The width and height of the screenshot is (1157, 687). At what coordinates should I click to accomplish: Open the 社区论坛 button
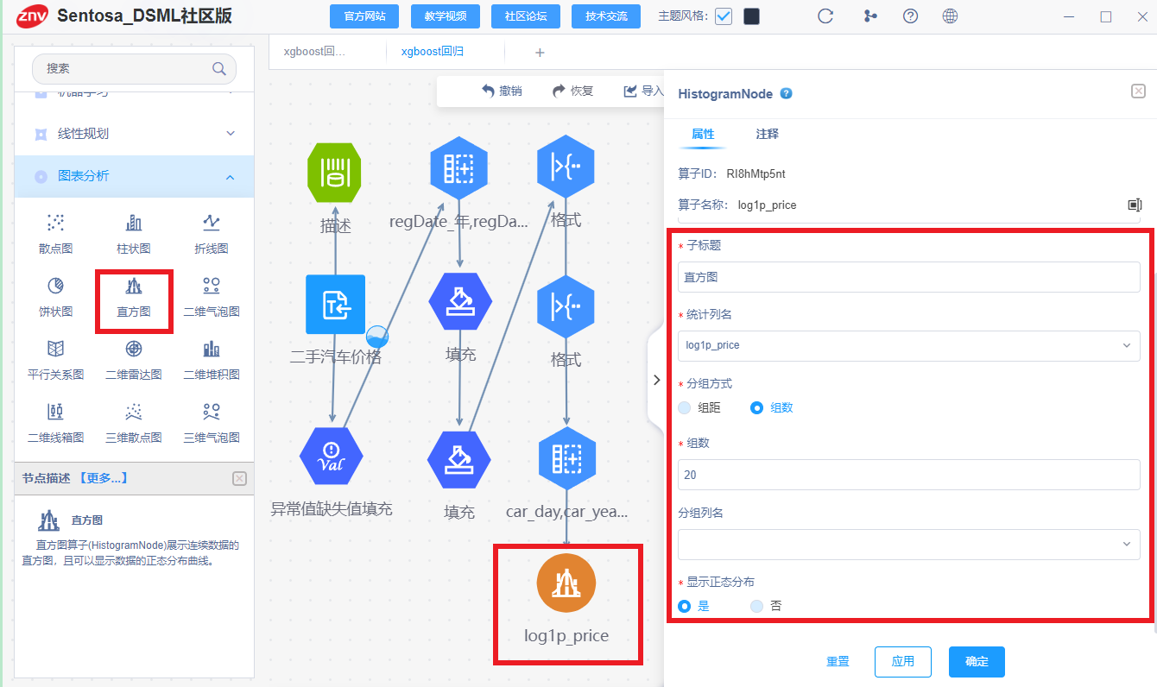click(525, 16)
